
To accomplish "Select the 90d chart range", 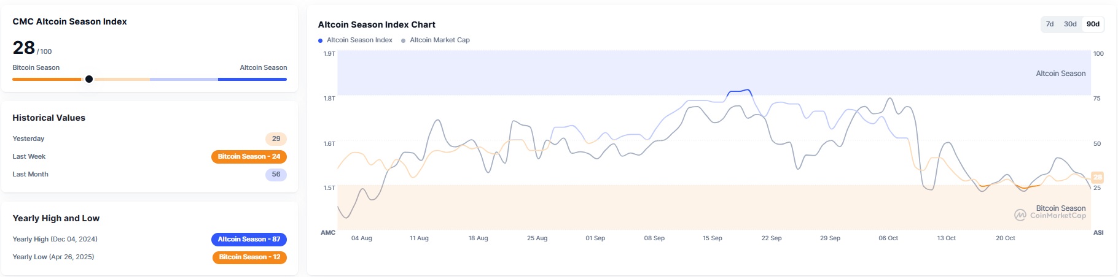I will (1093, 25).
